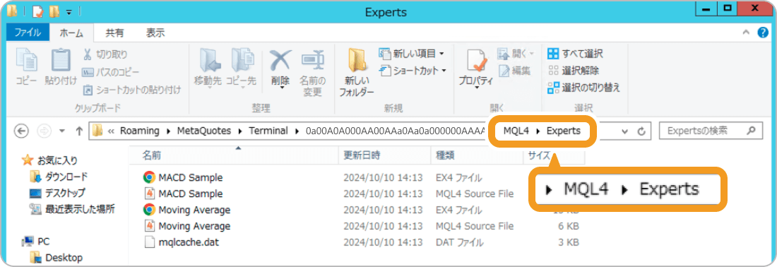Image resolution: width=777 pixels, height=267 pixels.
Task: Sort by Date modified (更新日時) column header
Action: pyautogui.click(x=362, y=155)
